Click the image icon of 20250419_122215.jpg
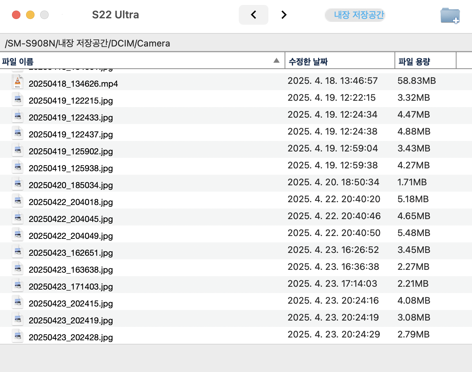472x372 pixels. pyautogui.click(x=18, y=99)
